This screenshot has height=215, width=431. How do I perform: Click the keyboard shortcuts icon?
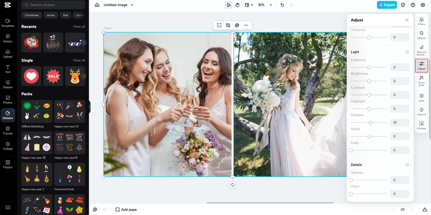pyautogui.click(x=8, y=208)
